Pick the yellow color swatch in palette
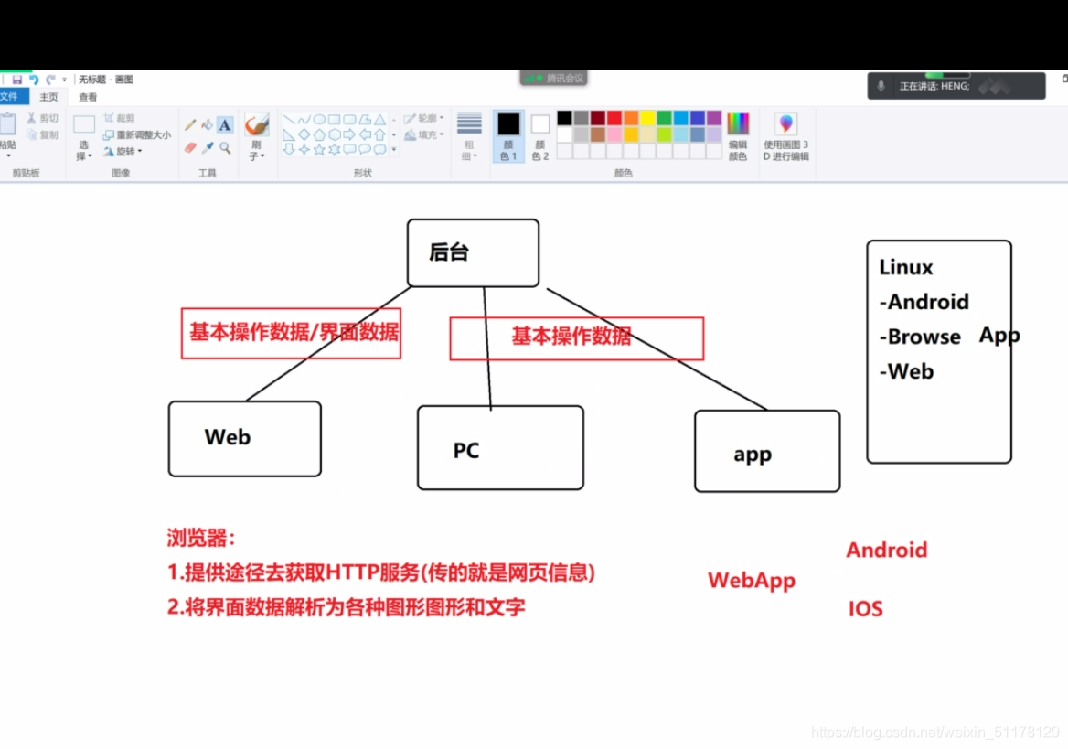Viewport: 1068px width, 749px height. (x=647, y=118)
